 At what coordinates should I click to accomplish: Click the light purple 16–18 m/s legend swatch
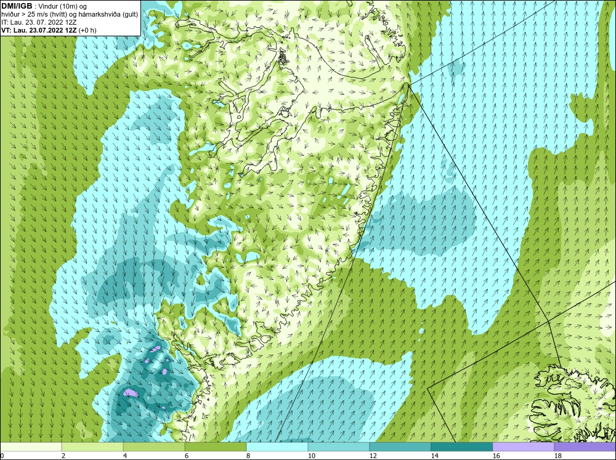click(x=523, y=447)
